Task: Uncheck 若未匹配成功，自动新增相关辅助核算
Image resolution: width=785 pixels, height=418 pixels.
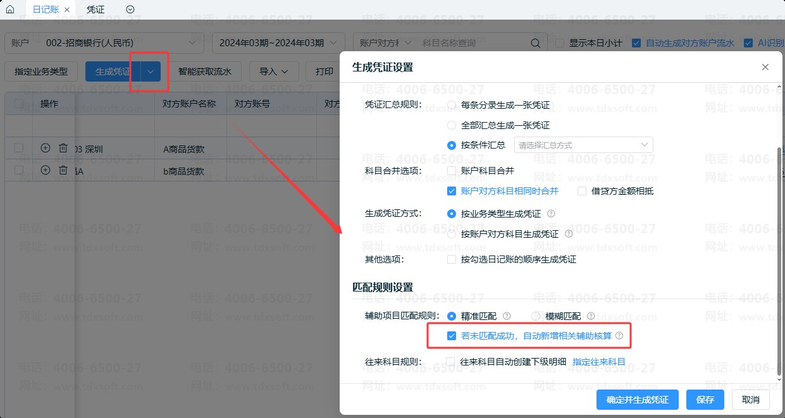Action: 452,336
